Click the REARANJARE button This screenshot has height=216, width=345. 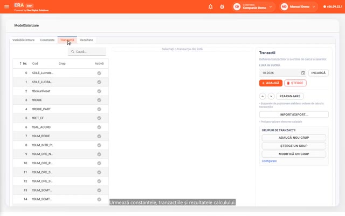pos(290,96)
